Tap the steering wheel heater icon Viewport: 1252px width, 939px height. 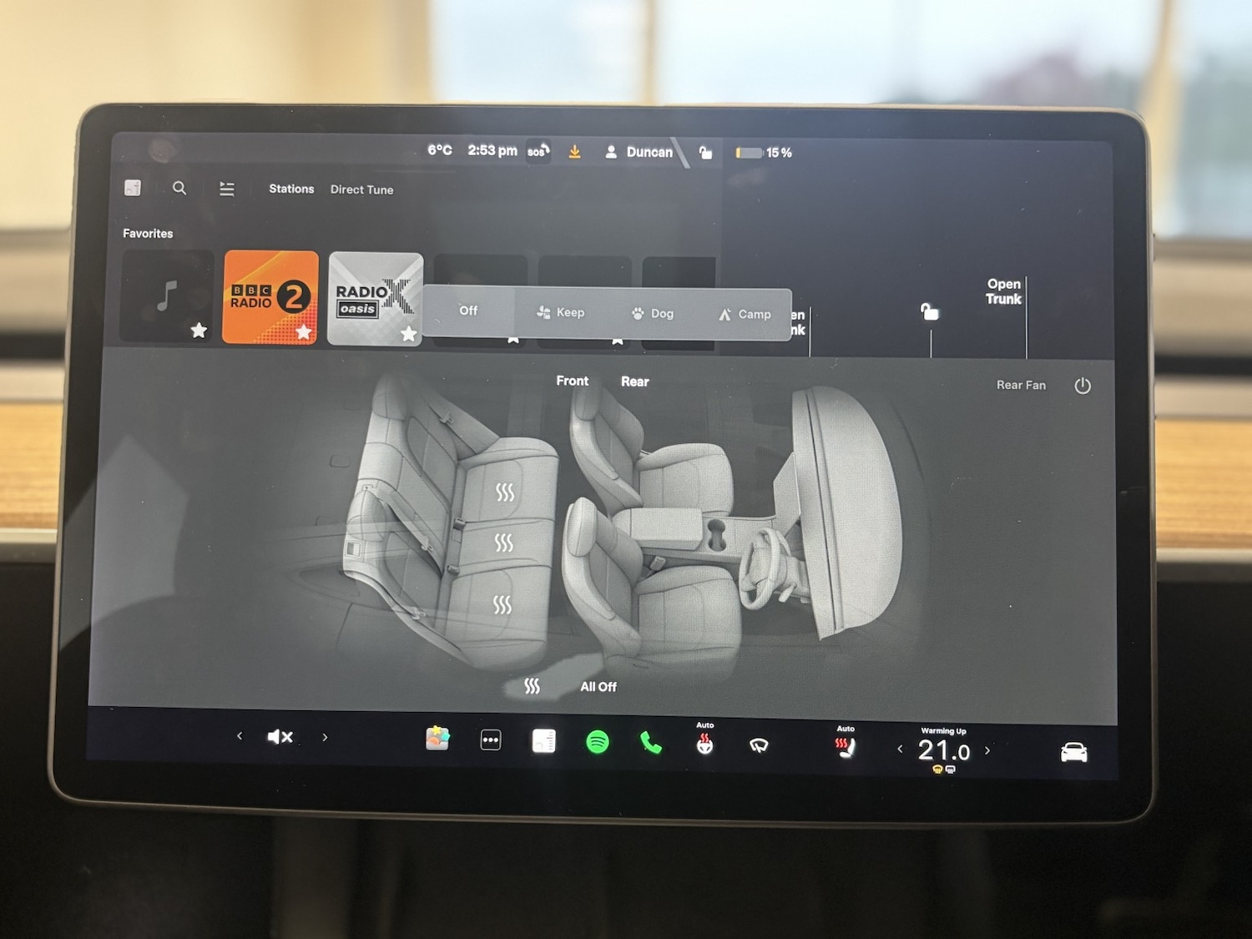(705, 744)
